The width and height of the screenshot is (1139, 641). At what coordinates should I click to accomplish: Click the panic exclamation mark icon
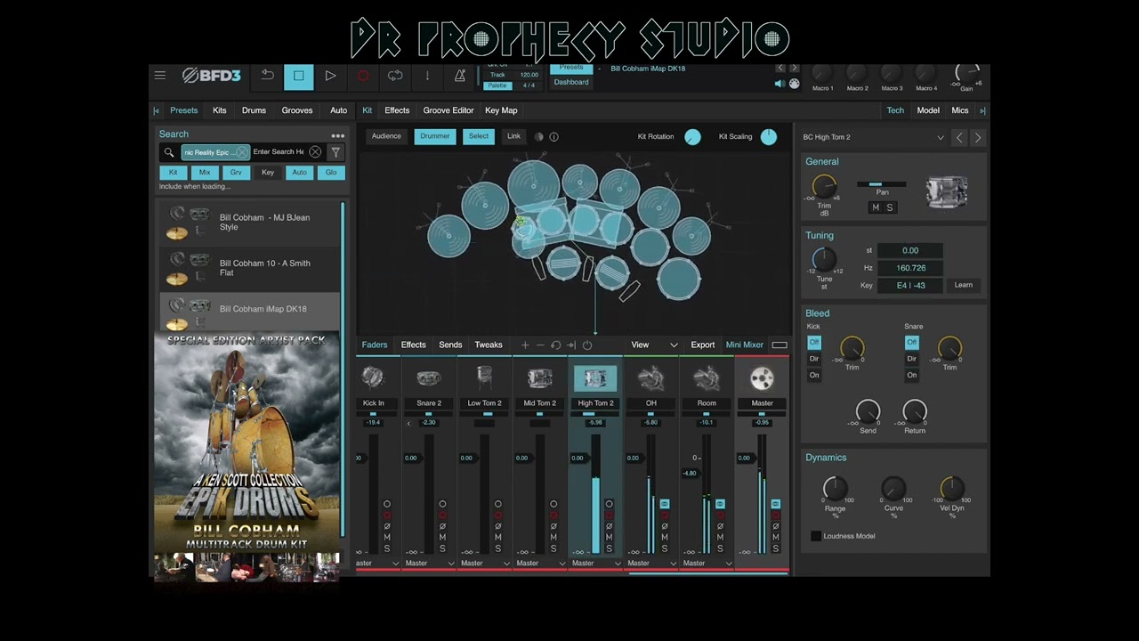click(x=427, y=77)
